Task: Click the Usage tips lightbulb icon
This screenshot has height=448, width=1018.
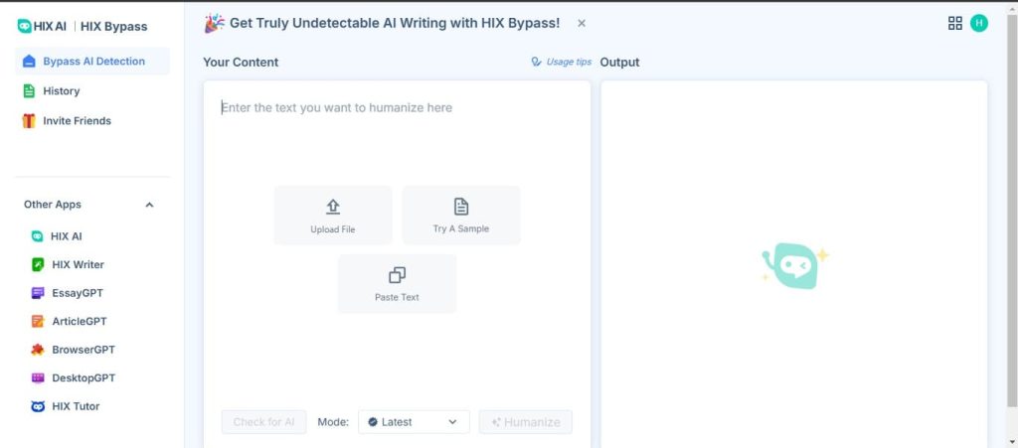Action: [536, 62]
